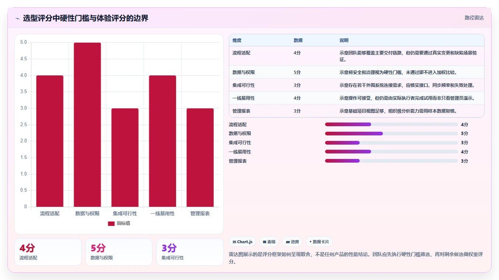The height and width of the screenshot is (280, 499).
Task: Click the description starting 示意团队能够覆盖主要交付链路
Action: [x=408, y=56]
